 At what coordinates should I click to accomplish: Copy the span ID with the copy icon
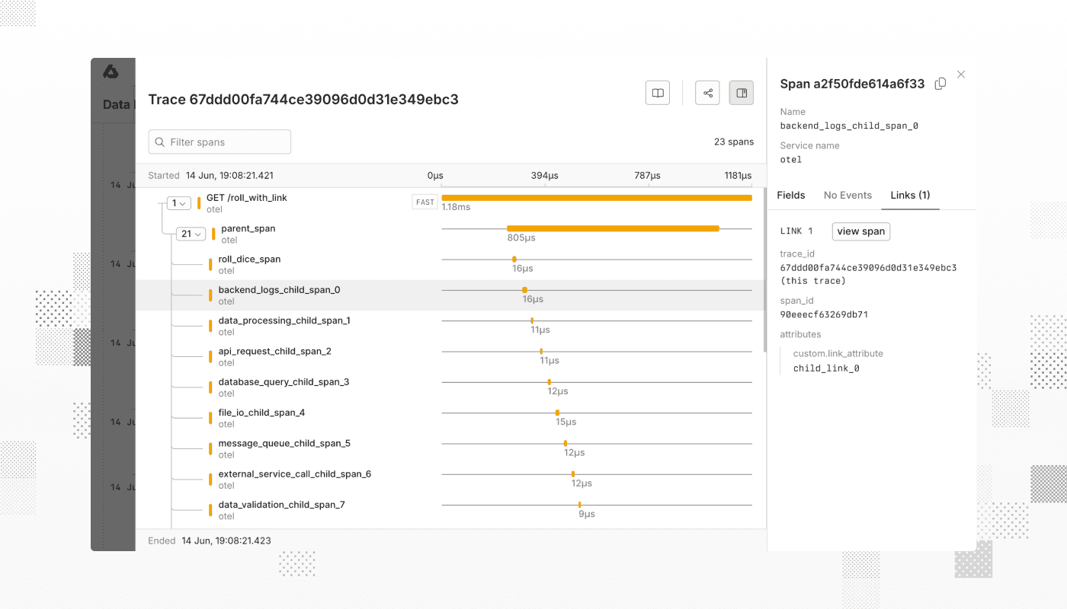point(940,84)
